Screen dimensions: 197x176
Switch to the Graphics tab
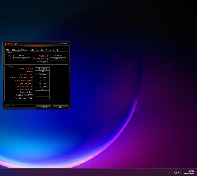[41, 50]
